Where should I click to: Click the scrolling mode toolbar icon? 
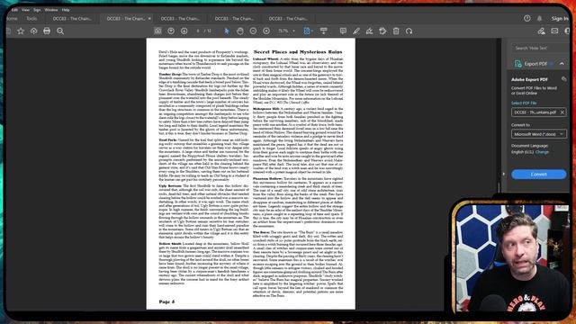tap(324, 31)
